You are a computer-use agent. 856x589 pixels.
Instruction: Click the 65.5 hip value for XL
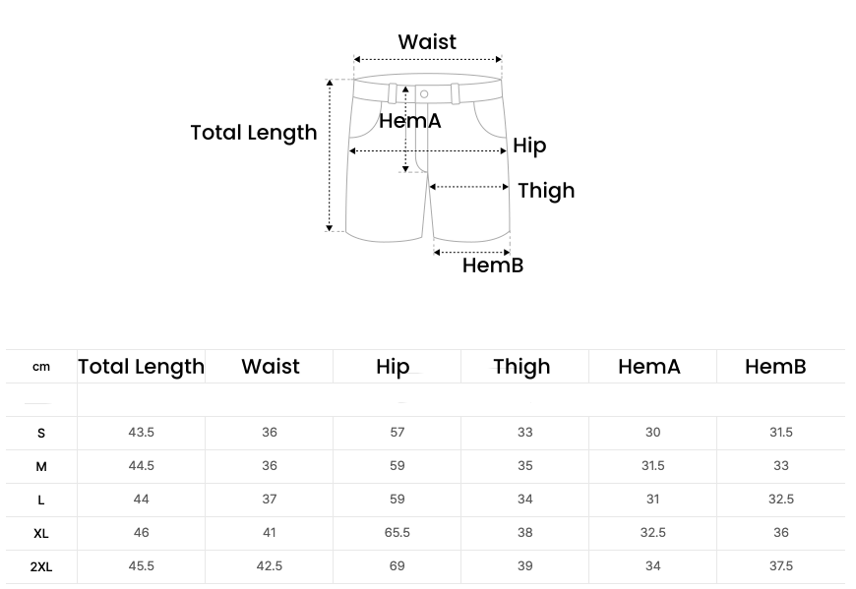coord(397,533)
